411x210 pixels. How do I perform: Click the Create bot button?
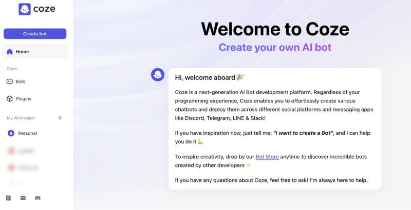(x=35, y=34)
